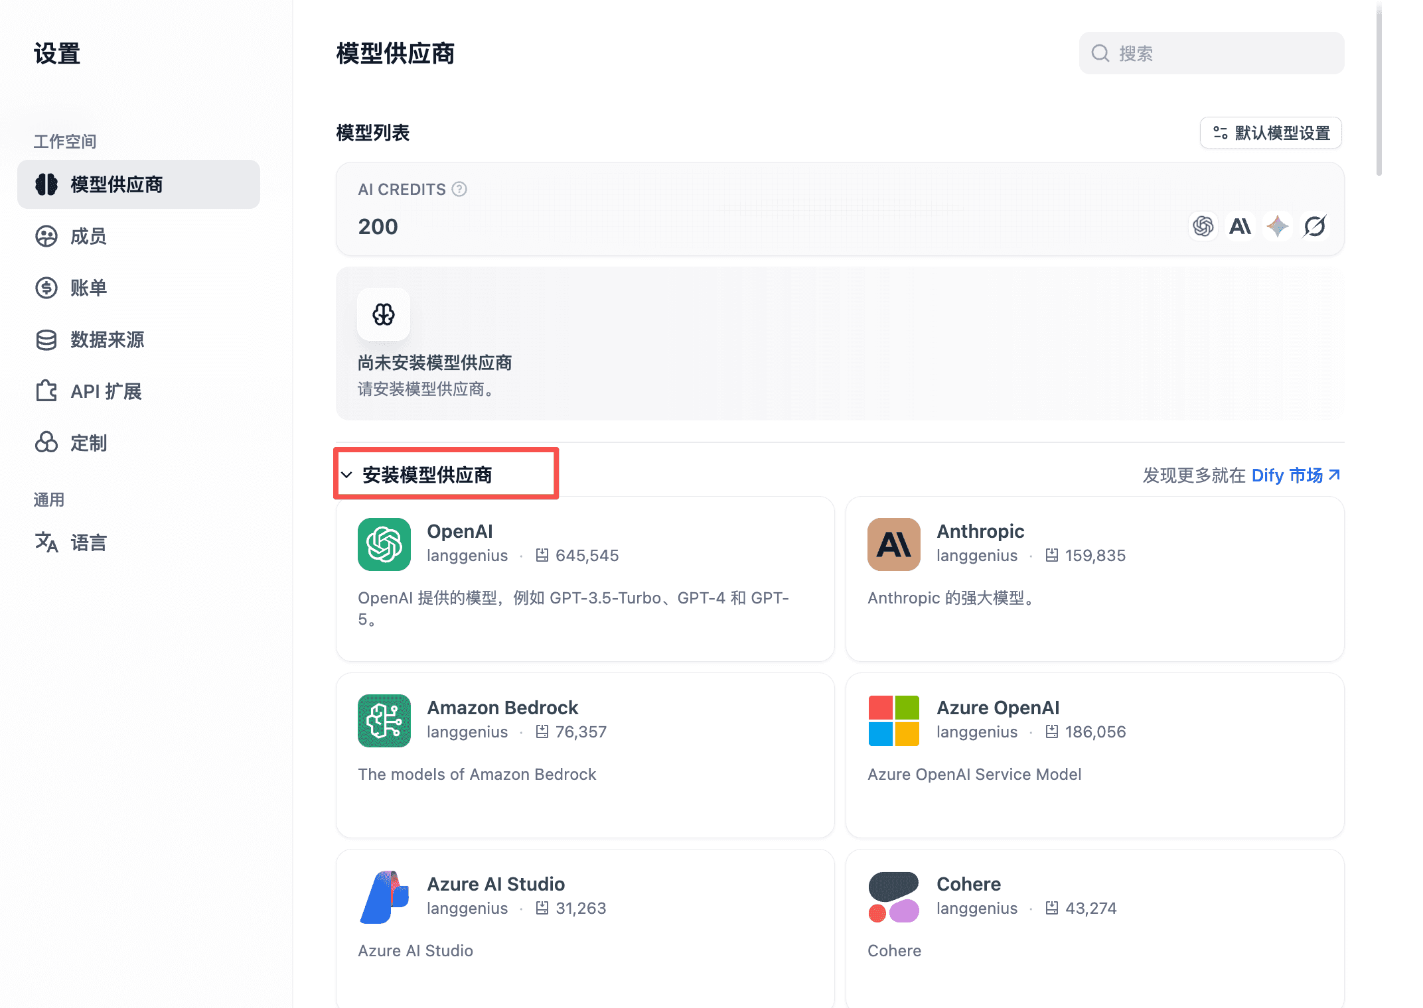Viewport: 1423px width, 1008px height.
Task: Click the Azure OpenAI four-color logo
Action: (x=894, y=721)
